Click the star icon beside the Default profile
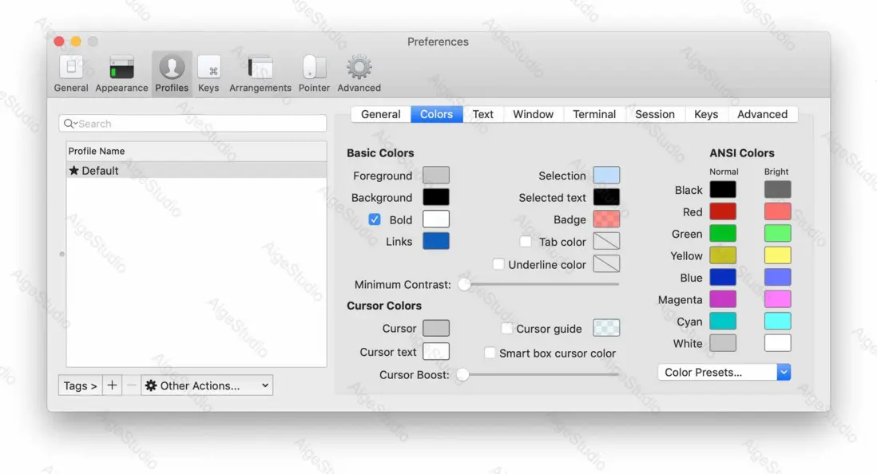 coord(76,170)
